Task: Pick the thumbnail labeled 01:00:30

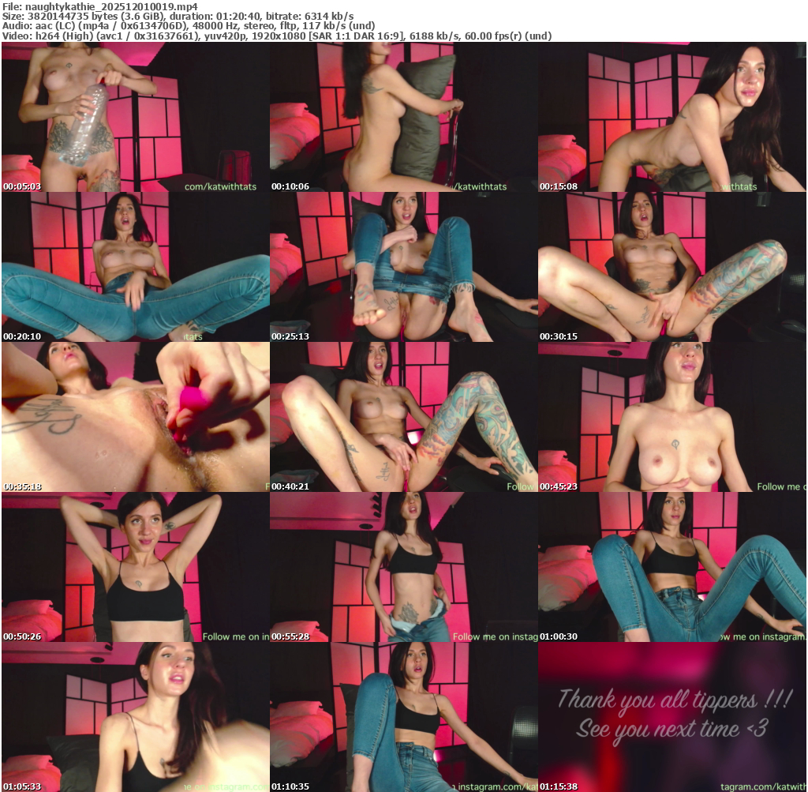Action: [x=672, y=567]
